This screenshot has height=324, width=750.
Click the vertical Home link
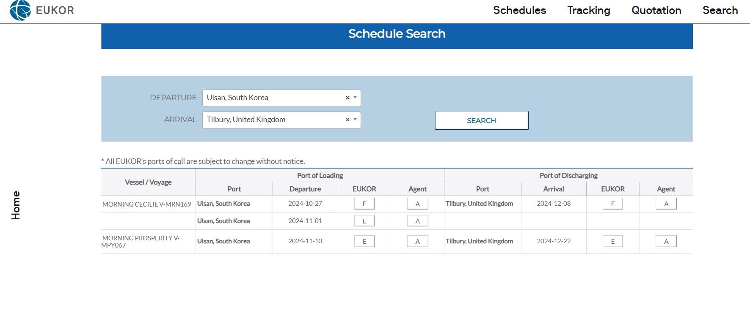point(16,205)
